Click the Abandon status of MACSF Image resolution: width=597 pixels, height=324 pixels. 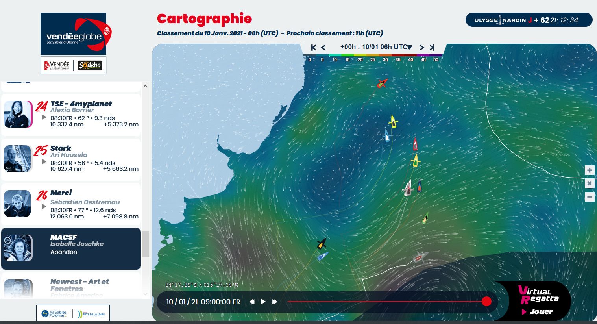[64, 252]
